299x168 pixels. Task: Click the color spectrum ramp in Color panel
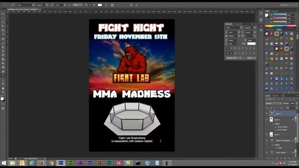coord(280,26)
